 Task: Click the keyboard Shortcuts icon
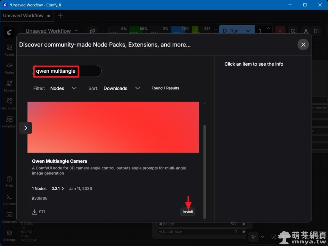pyautogui.click(x=9, y=217)
